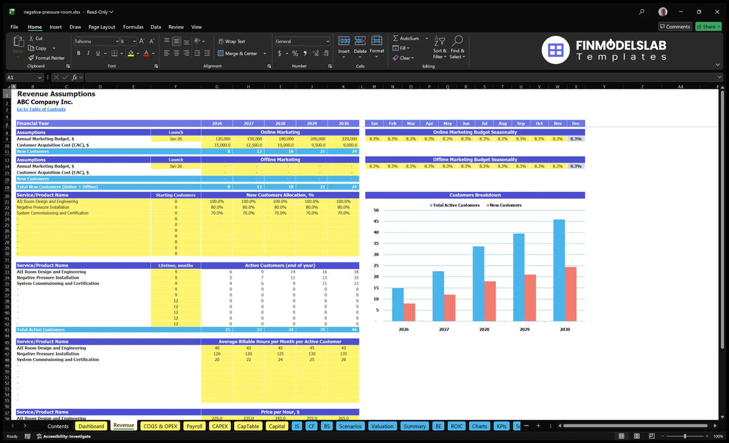This screenshot has width=729, height=443.
Task: Open the Font settings dialog launcher
Action: point(156,66)
